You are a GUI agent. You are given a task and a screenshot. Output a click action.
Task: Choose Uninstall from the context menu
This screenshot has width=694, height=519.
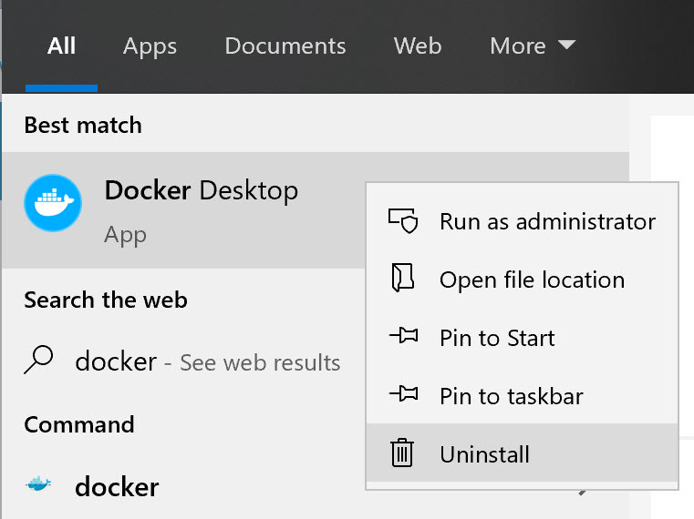484,454
